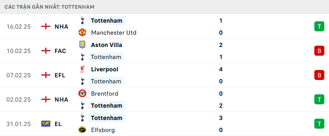Open the Aston Villa team name
This screenshot has width=329, height=136.
coord(107,45)
